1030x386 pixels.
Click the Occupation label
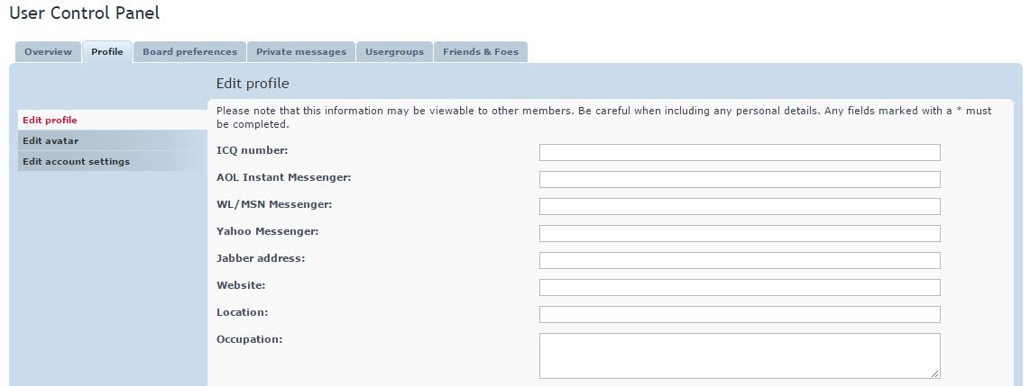[x=250, y=339]
